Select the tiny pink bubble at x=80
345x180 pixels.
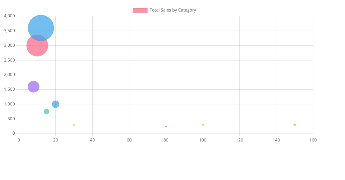(x=166, y=126)
